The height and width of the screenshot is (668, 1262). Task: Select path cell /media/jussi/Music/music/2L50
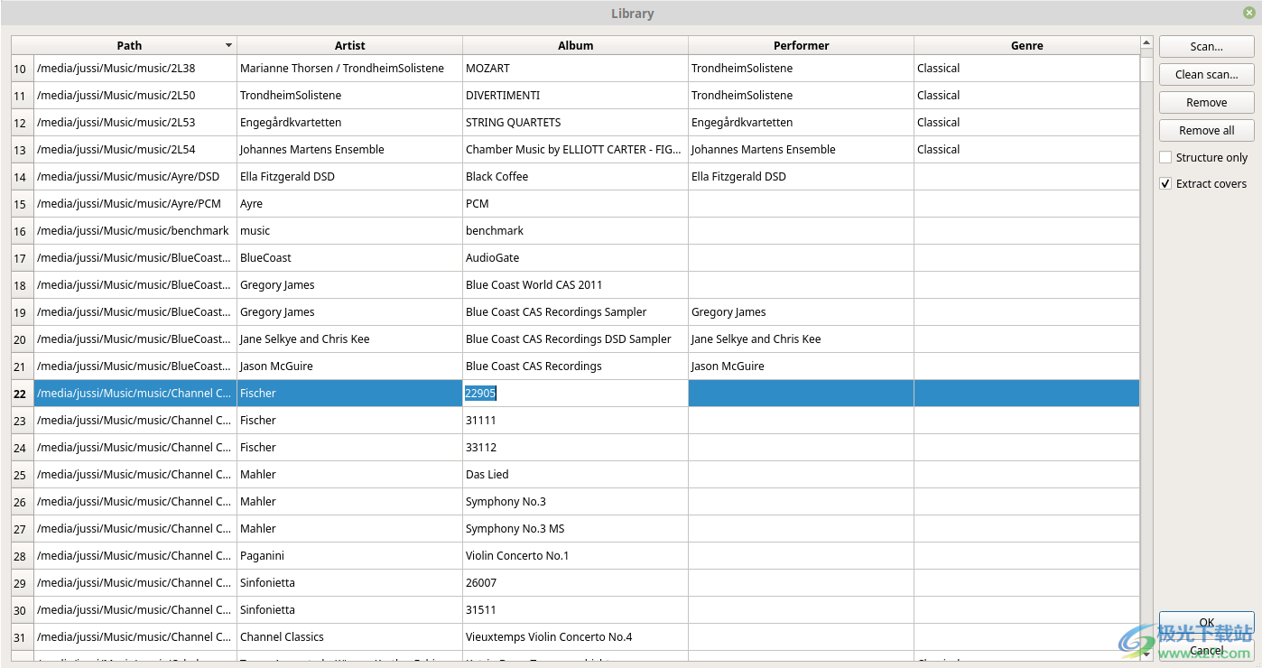point(135,96)
